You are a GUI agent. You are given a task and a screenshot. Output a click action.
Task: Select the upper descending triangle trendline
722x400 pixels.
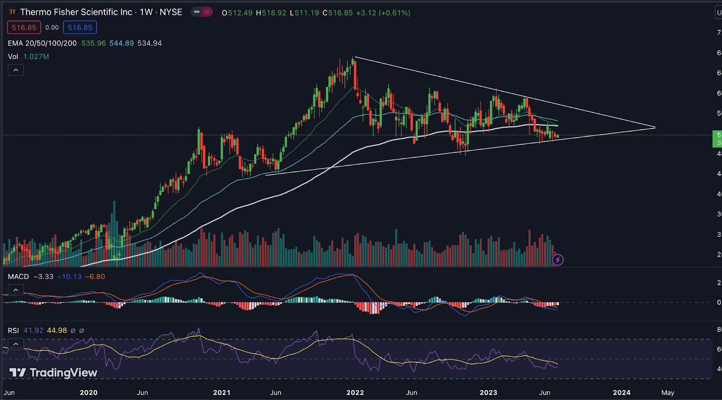coord(505,92)
